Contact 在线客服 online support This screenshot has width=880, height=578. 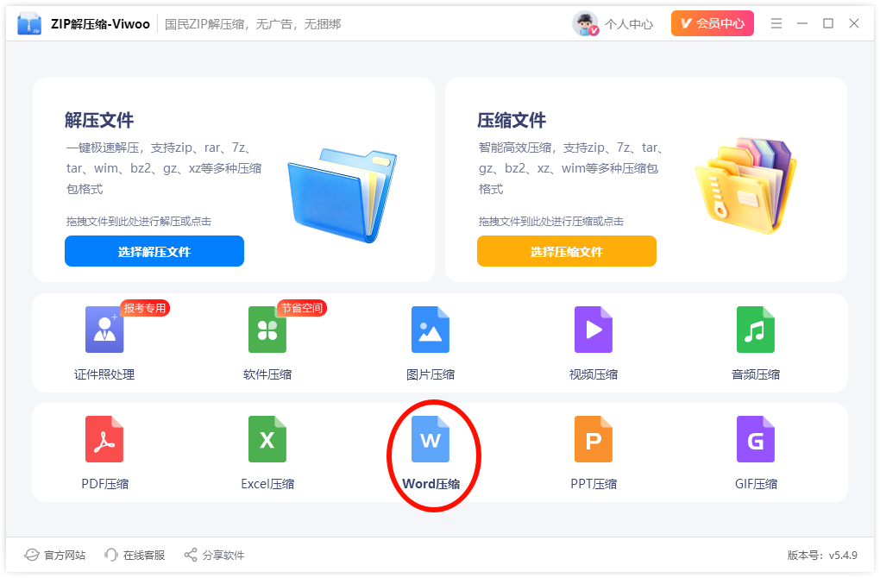[x=144, y=555]
